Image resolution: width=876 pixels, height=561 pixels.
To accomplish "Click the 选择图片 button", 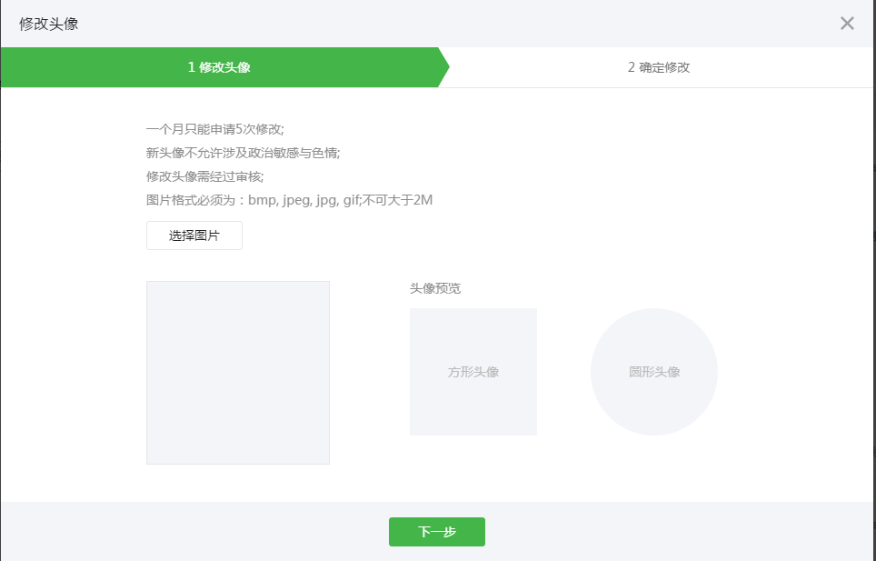I will [194, 235].
